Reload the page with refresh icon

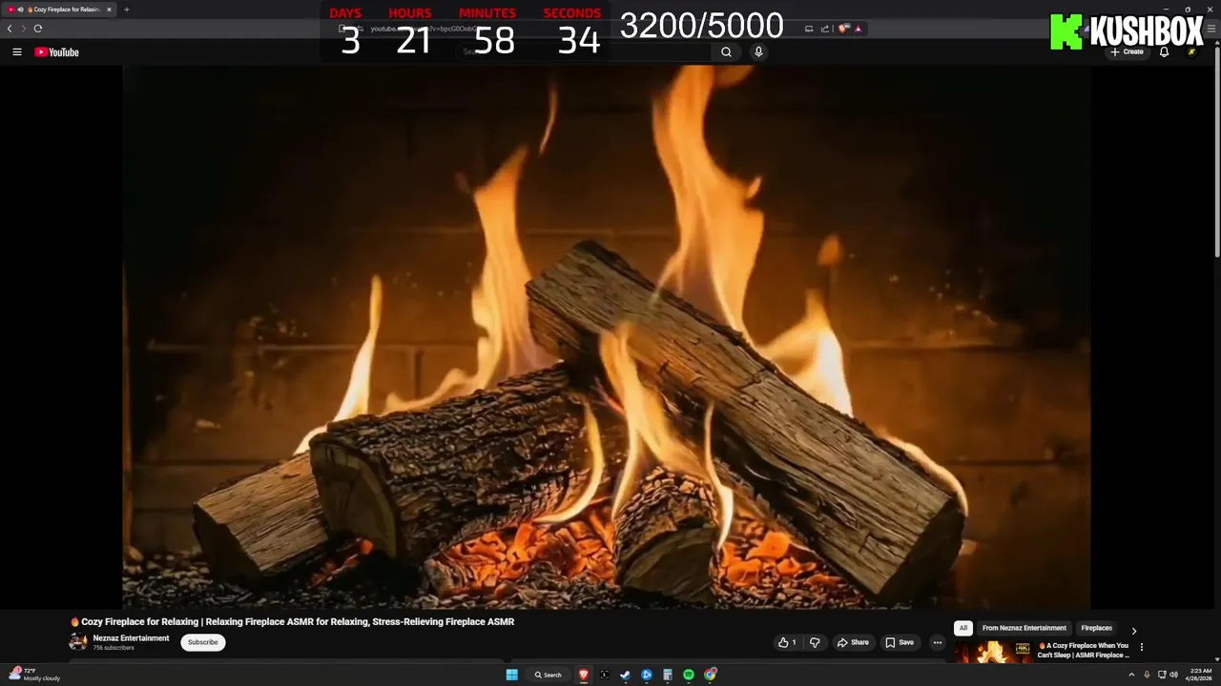click(38, 29)
